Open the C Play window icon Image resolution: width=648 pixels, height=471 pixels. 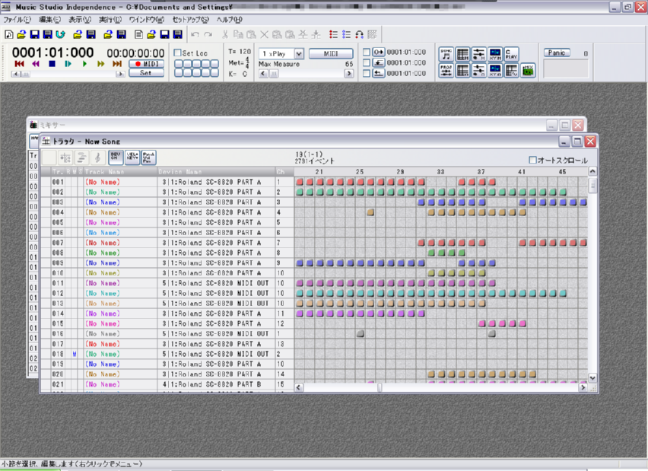coord(512,54)
